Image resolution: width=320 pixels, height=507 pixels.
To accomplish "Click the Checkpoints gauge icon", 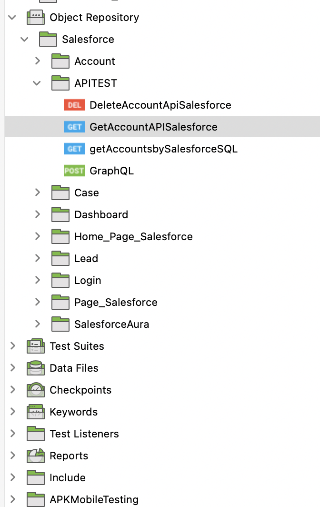I will [x=36, y=390].
